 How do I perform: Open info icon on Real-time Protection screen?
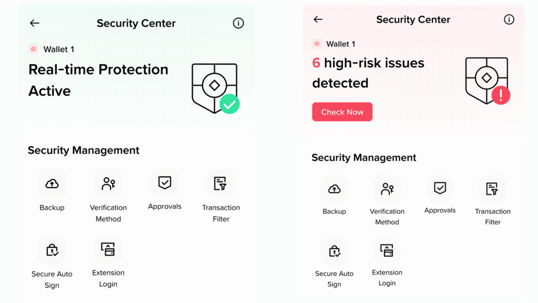(239, 23)
